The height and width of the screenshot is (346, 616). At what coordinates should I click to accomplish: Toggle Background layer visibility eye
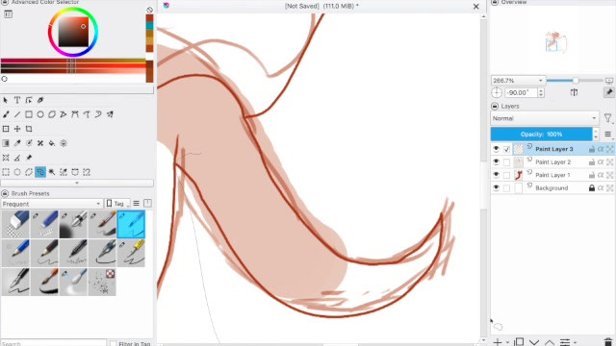tap(497, 188)
